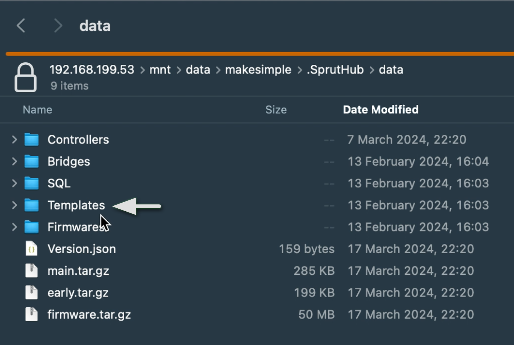
Task: Sort by the Size column header
Action: (x=276, y=110)
